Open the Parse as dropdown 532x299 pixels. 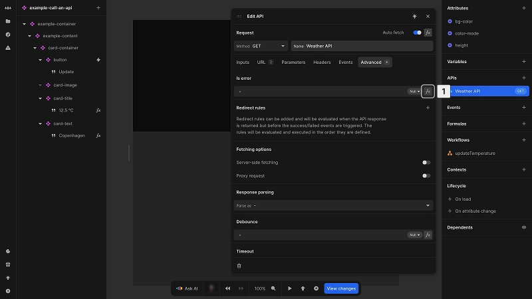coord(333,205)
